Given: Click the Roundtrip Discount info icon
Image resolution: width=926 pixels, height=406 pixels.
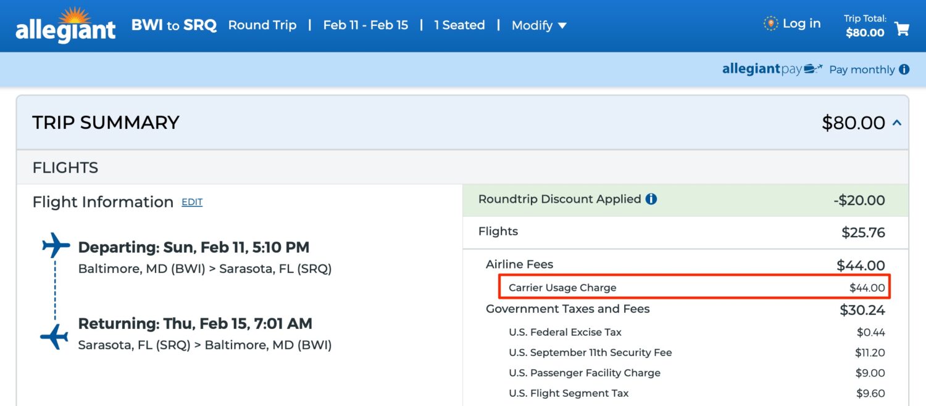Looking at the screenshot, I should (651, 199).
